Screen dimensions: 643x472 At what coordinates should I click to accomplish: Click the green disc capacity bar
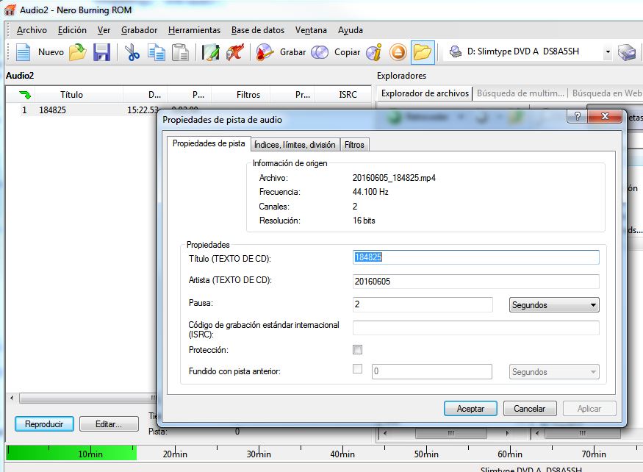71,453
